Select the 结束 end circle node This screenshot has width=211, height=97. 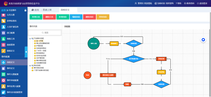coord(88,75)
